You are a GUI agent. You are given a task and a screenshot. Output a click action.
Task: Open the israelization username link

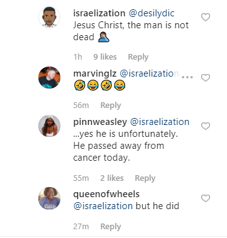99,13
